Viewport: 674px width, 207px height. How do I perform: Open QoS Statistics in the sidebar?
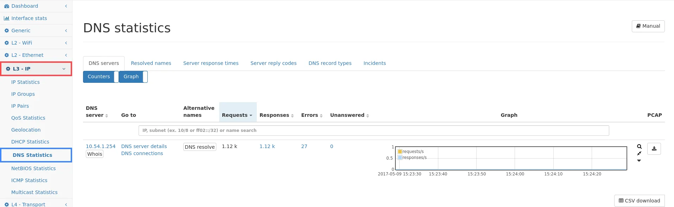pyautogui.click(x=28, y=118)
